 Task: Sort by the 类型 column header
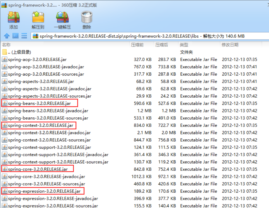pyautogui.click(x=184, y=45)
